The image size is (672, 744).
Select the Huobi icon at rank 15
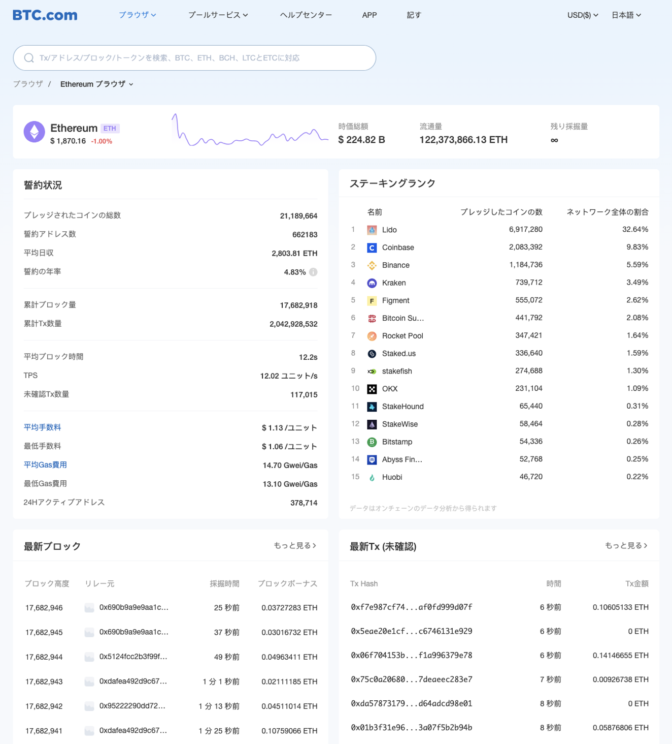click(371, 477)
